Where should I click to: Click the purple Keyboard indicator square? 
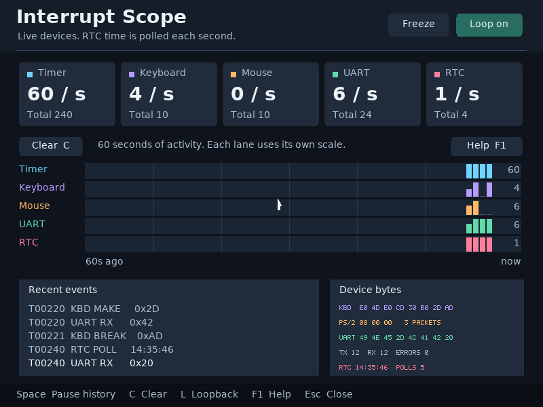point(132,75)
